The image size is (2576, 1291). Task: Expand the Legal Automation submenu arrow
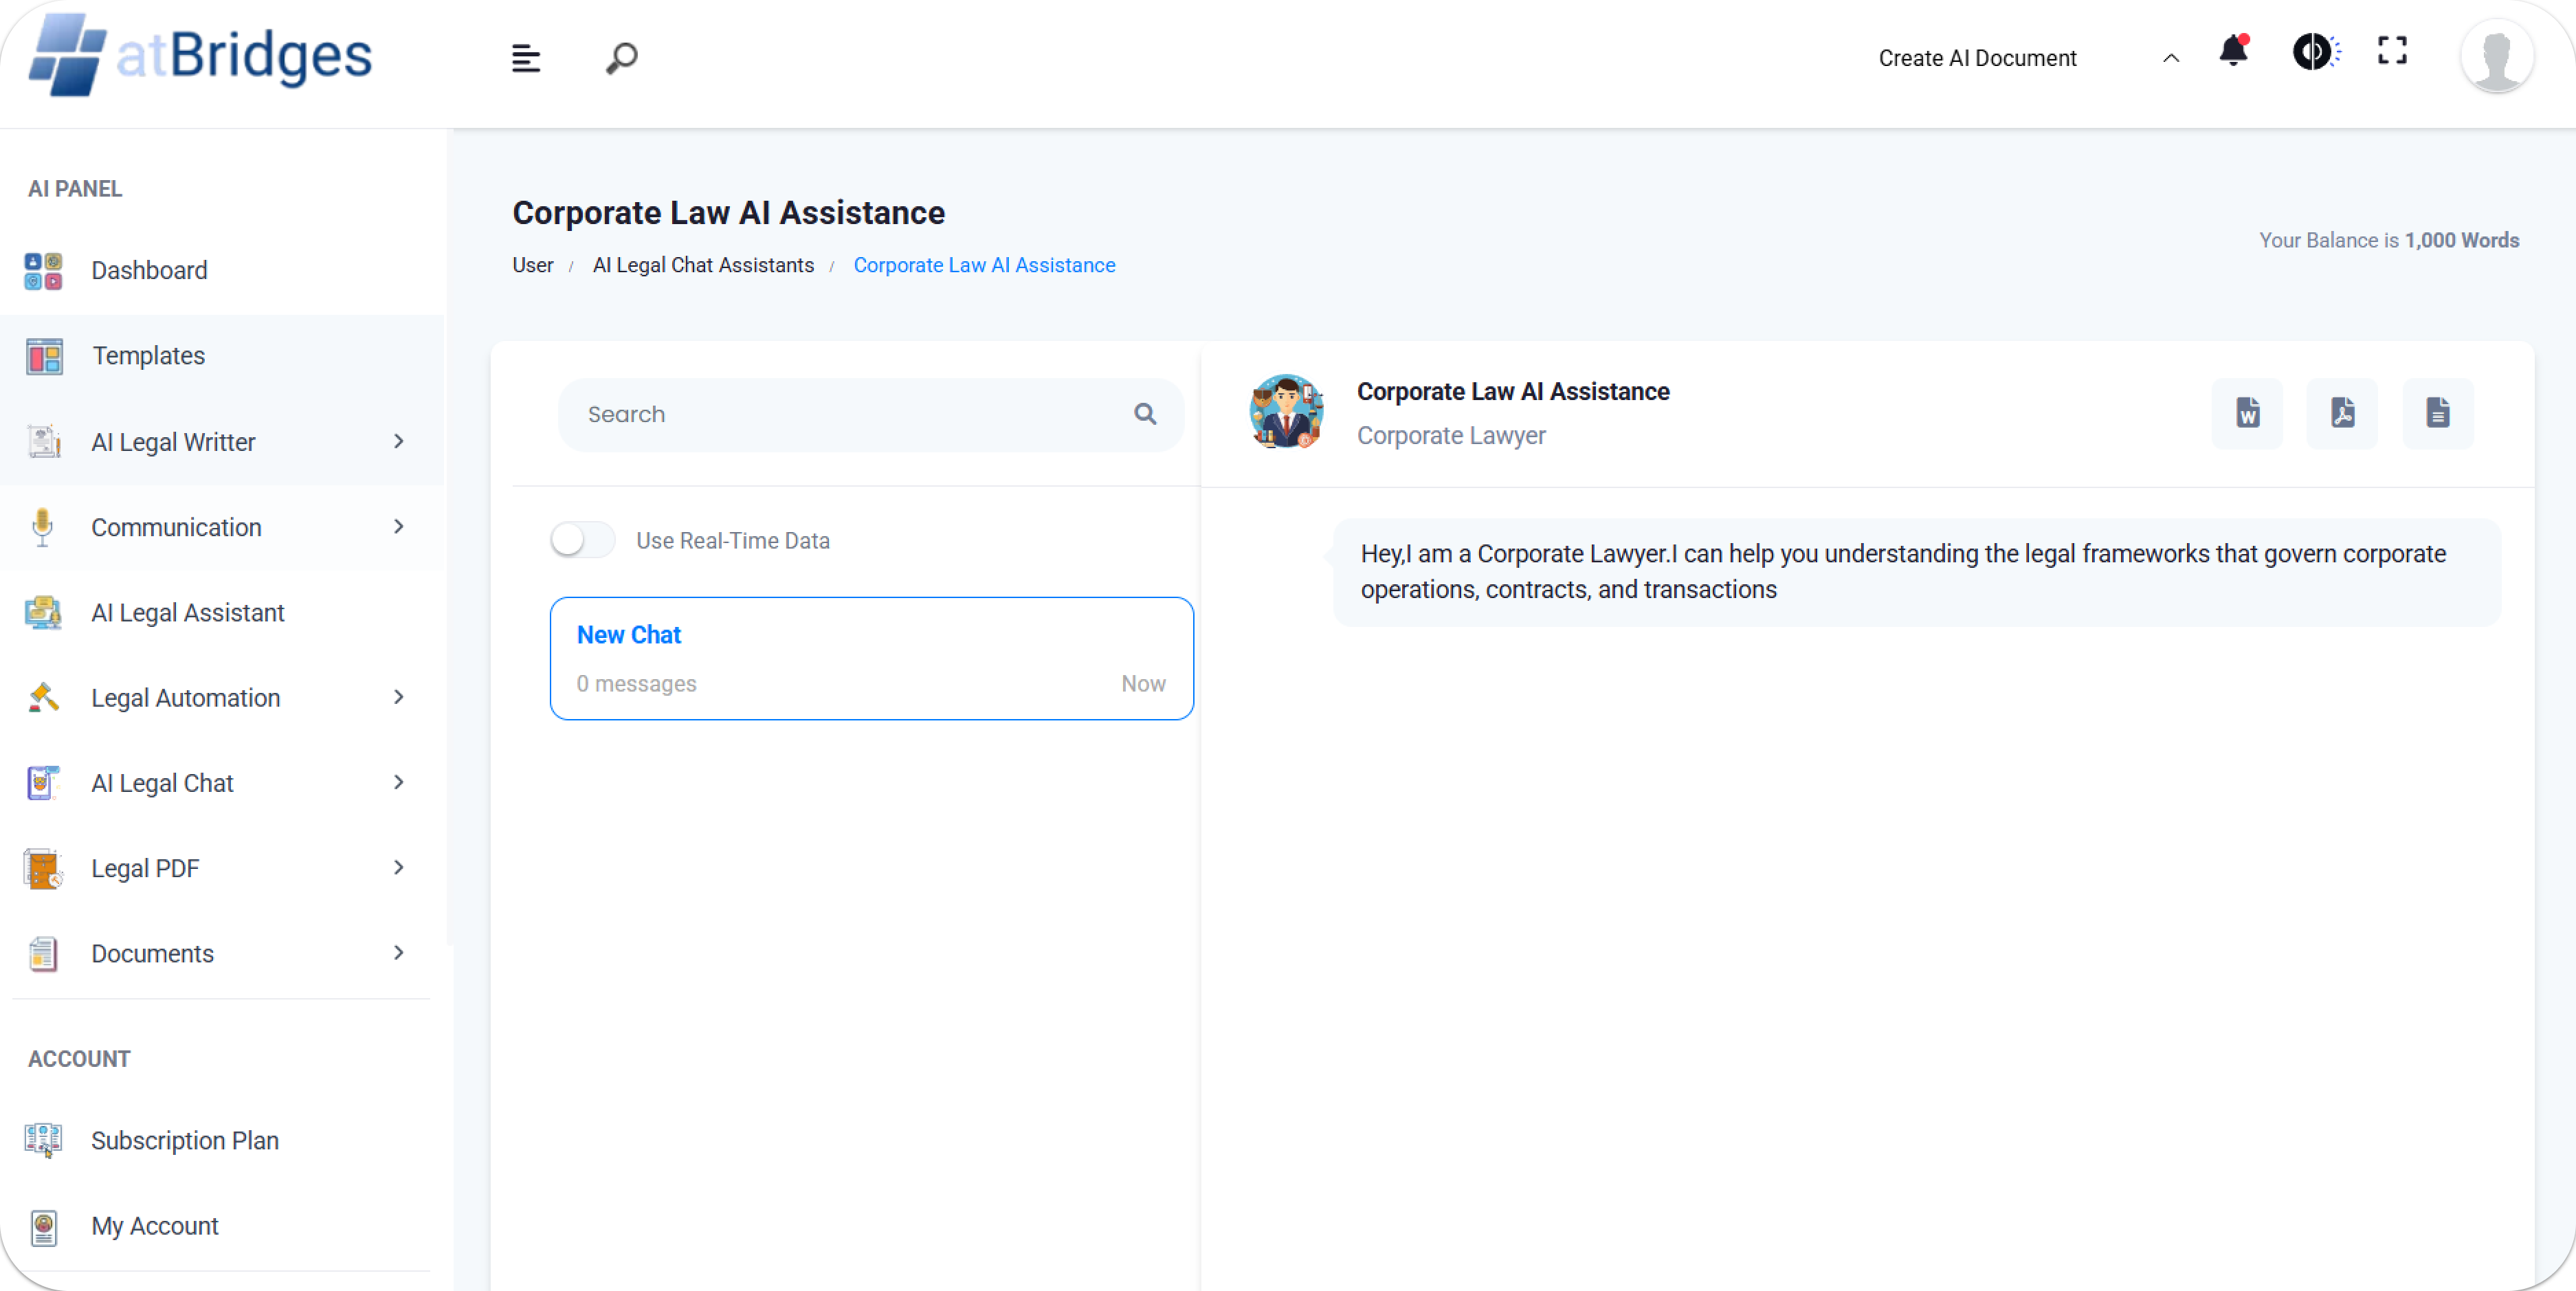pos(398,697)
